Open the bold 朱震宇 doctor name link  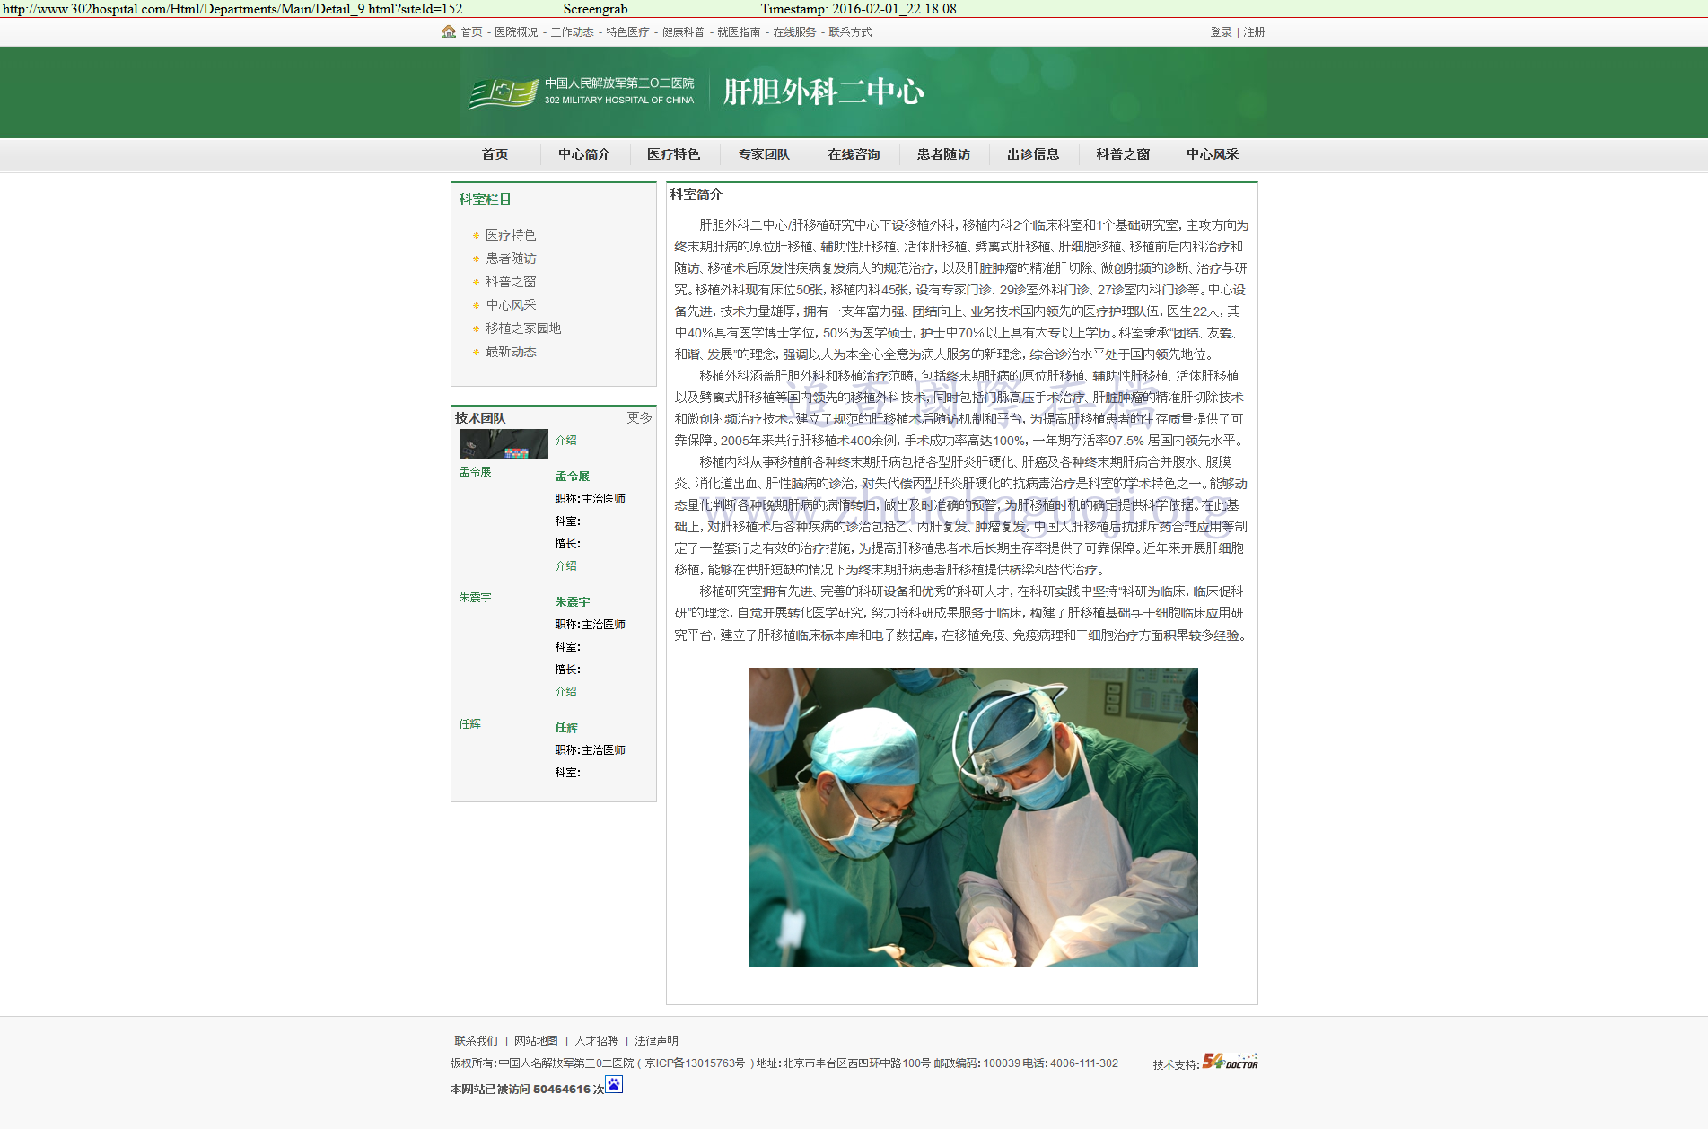coord(573,602)
